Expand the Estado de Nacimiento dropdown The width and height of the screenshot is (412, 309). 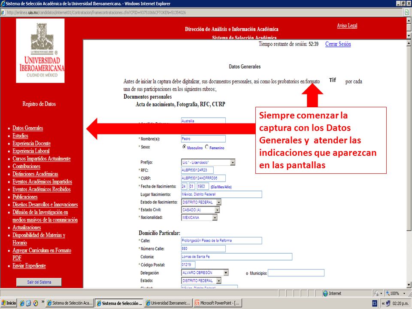coord(218,202)
